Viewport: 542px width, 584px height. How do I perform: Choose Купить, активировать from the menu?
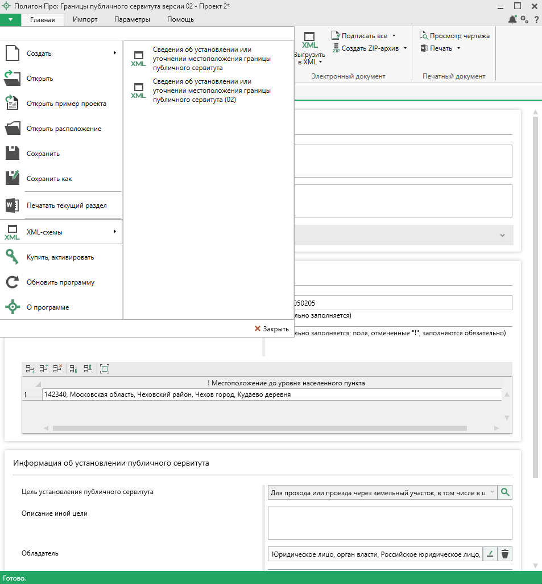point(60,257)
